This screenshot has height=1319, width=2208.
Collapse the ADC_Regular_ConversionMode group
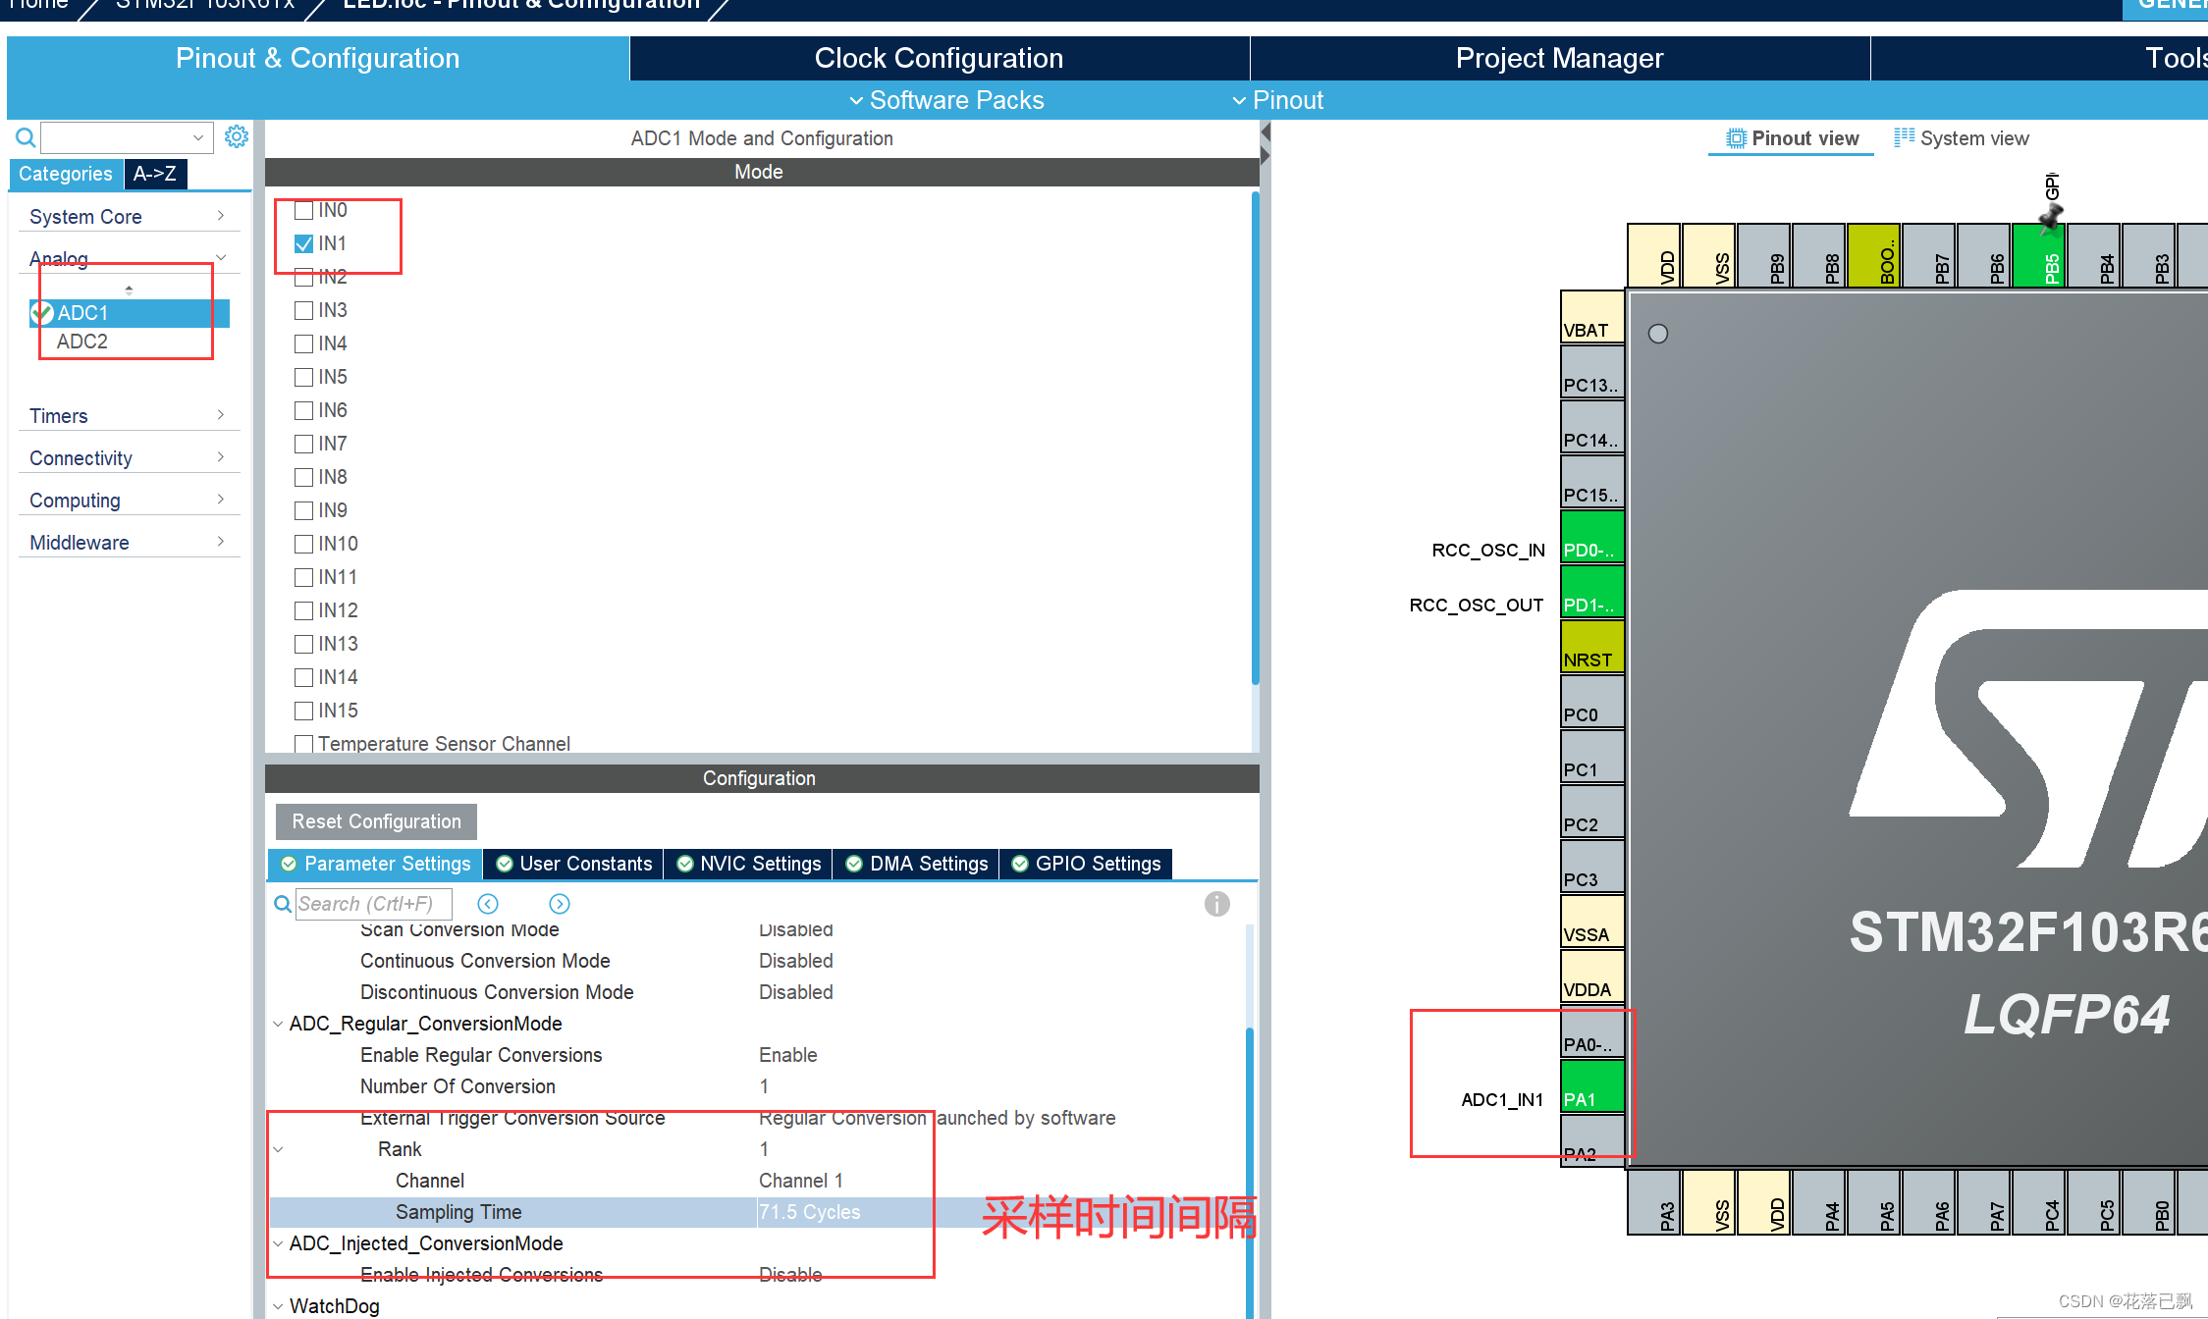278,1024
